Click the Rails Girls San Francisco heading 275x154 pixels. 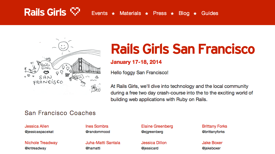coord(183,49)
